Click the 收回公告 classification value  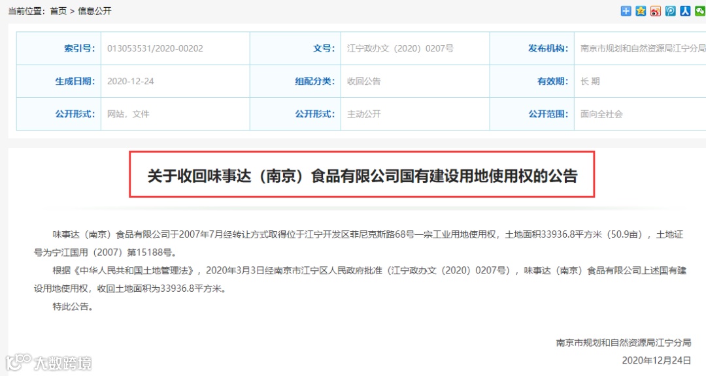click(364, 82)
